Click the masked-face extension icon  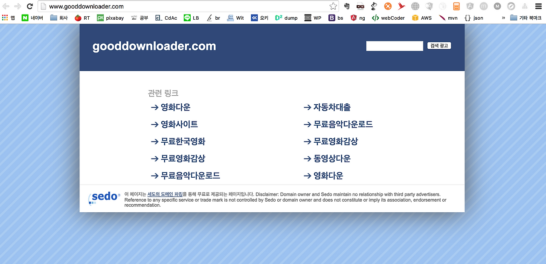tap(360, 6)
